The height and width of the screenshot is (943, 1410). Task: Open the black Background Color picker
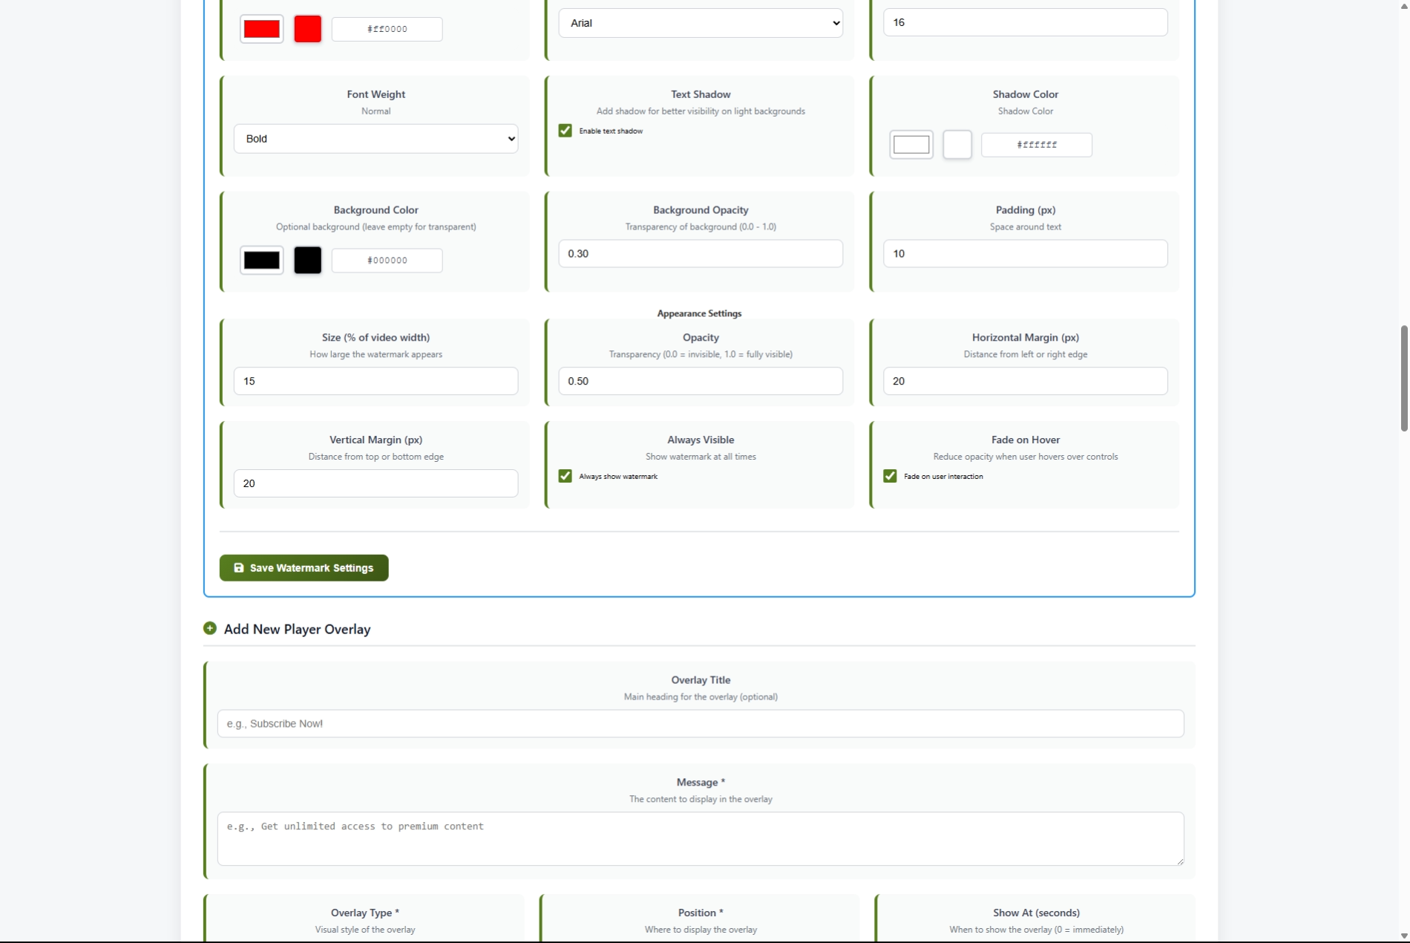point(262,261)
